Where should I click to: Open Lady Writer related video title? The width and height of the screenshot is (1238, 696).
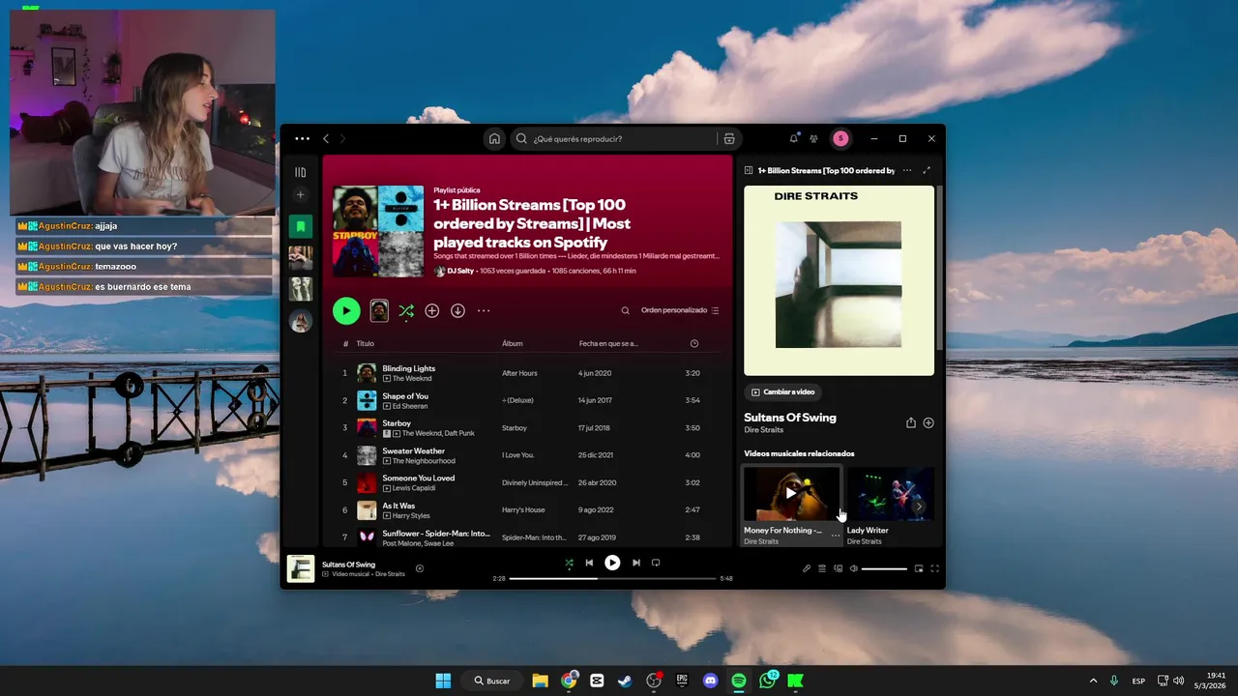(868, 530)
